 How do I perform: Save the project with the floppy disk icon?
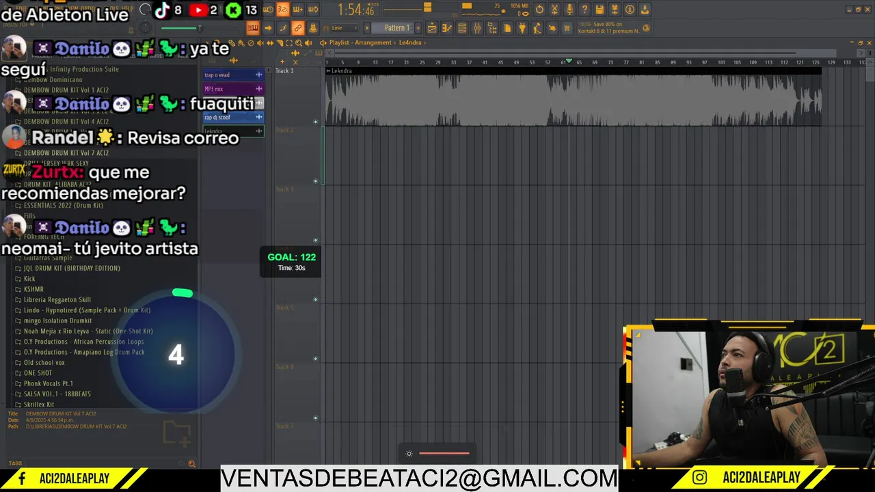click(600, 10)
